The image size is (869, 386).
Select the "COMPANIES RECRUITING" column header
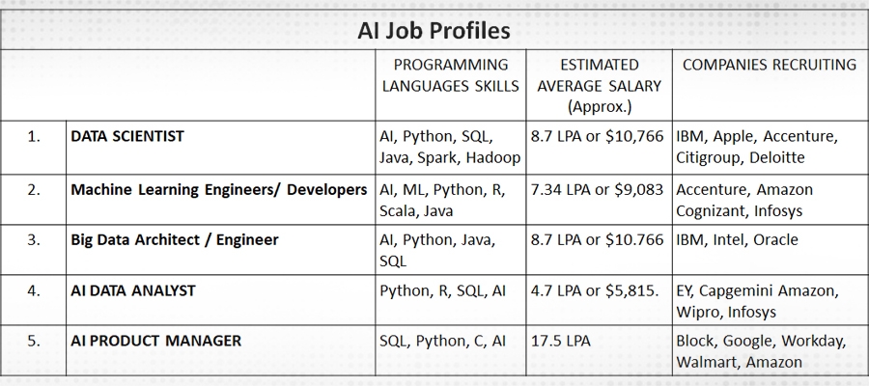pos(769,65)
